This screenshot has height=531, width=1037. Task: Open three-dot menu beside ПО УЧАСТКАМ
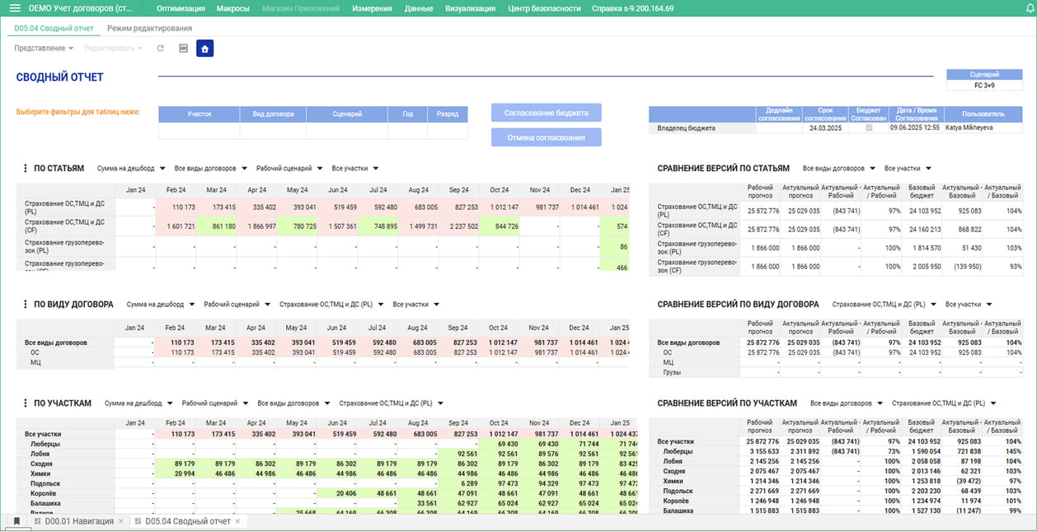click(26, 403)
